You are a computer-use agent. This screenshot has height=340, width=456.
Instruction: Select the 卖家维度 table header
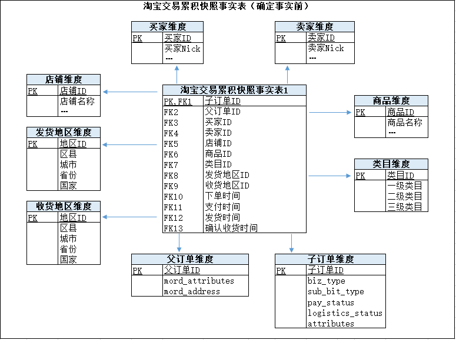click(315, 26)
